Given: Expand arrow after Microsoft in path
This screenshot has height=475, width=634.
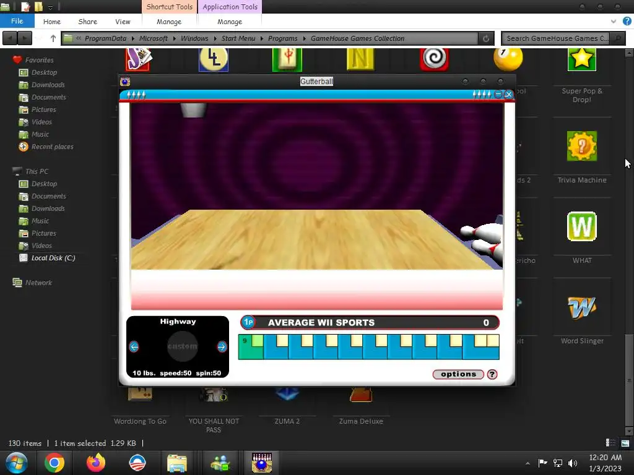Looking at the screenshot, I should click(174, 38).
